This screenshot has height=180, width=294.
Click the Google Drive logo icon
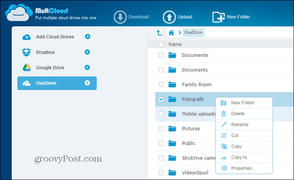coord(27,67)
